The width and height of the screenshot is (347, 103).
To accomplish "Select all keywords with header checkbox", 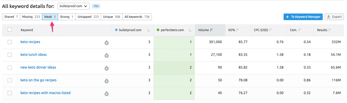I will (10, 30).
